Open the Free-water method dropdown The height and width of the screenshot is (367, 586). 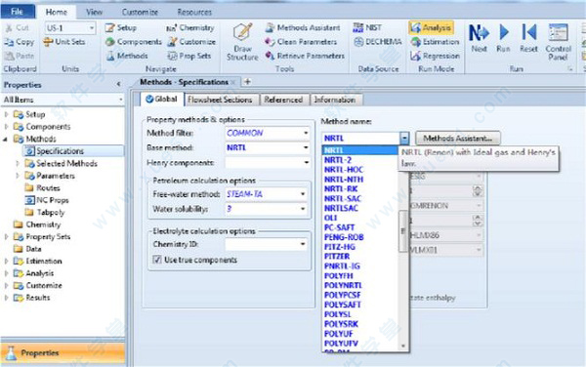point(303,194)
